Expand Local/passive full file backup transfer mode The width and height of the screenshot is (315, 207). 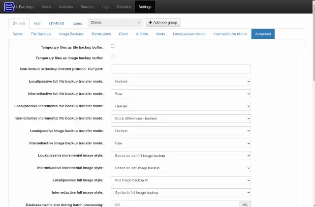181,82
